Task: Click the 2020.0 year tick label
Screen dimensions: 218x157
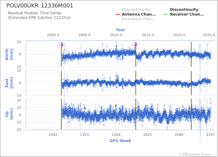Action: (x=179, y=35)
